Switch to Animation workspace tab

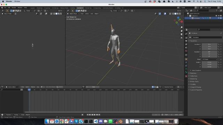point(80,8)
